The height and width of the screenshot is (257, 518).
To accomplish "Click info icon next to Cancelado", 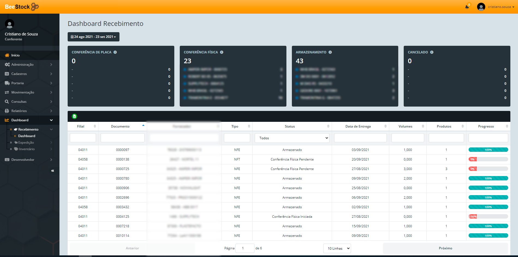I will coord(432,52).
